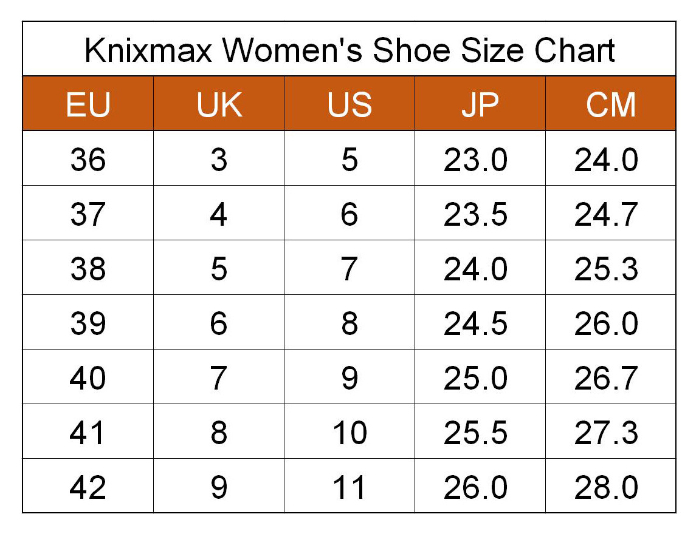Viewport: 699px width, 534px height.
Task: Click the chart title Knixmax Women's Shoe Size Chart
Action: [349, 50]
